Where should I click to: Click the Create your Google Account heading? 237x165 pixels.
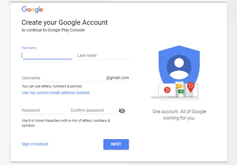[x=64, y=23]
